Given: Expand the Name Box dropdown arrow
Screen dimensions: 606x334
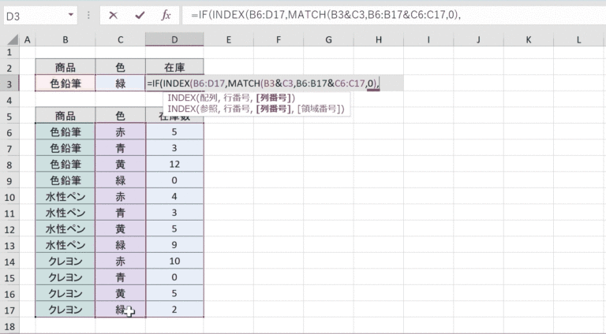Looking at the screenshot, I should pyautogui.click(x=72, y=15).
